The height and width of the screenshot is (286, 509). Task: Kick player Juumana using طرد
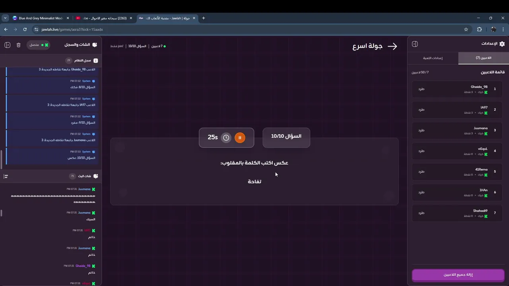coord(421,130)
